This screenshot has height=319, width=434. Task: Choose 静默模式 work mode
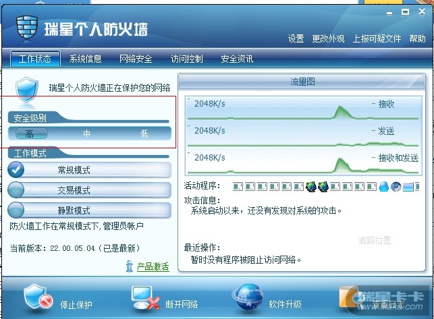tap(89, 210)
